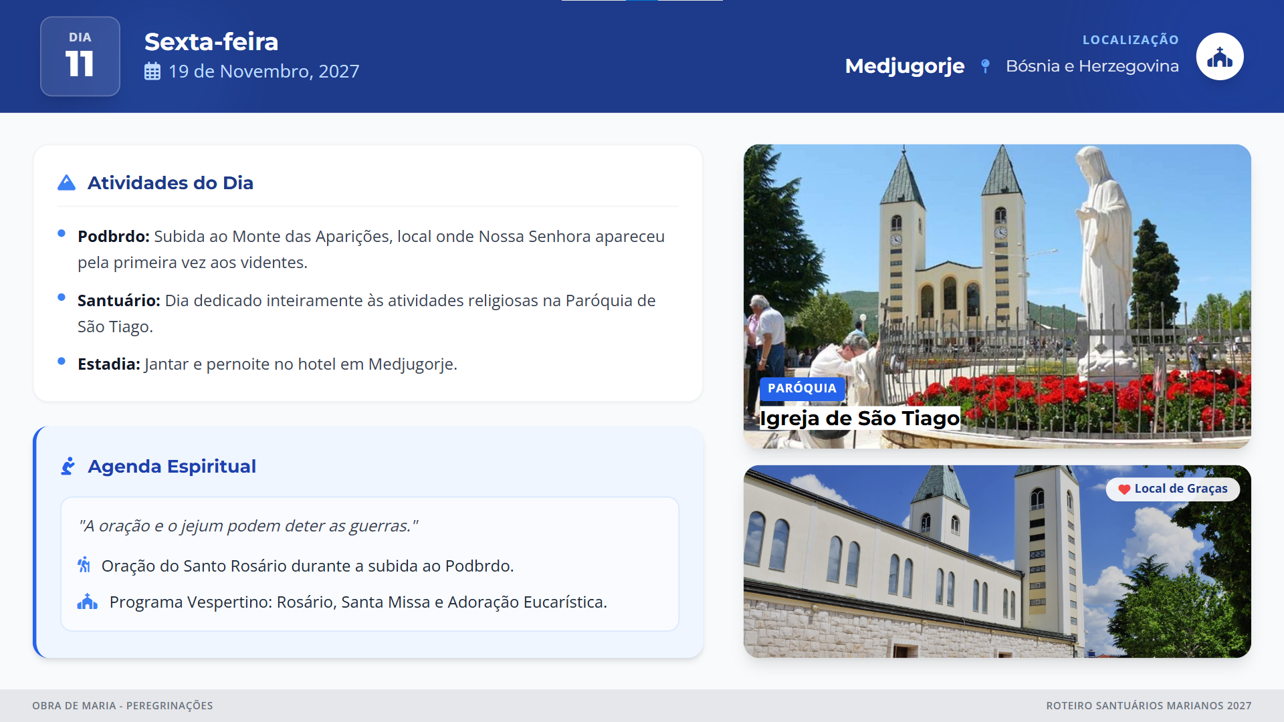
Task: Click the Sexta-feira heading
Action: pyautogui.click(x=211, y=41)
